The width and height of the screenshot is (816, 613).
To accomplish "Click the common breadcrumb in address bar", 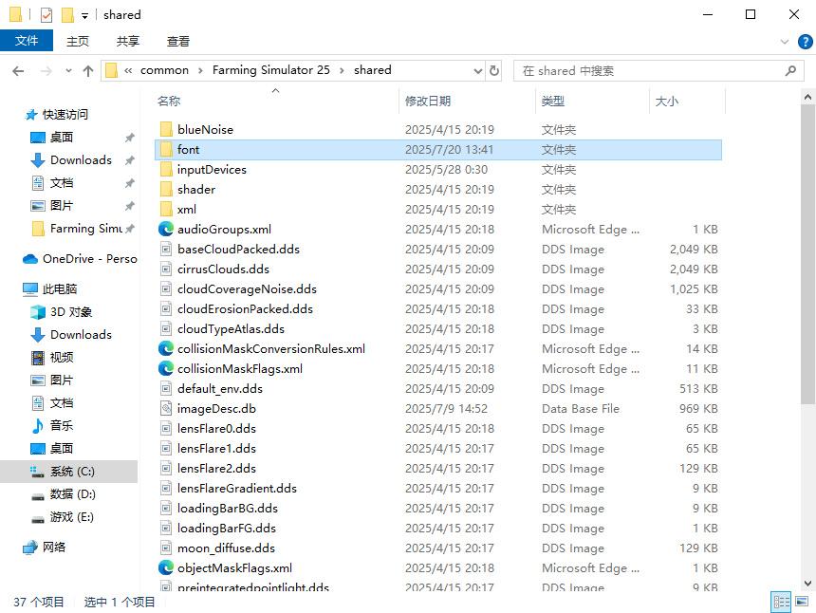I will (164, 70).
